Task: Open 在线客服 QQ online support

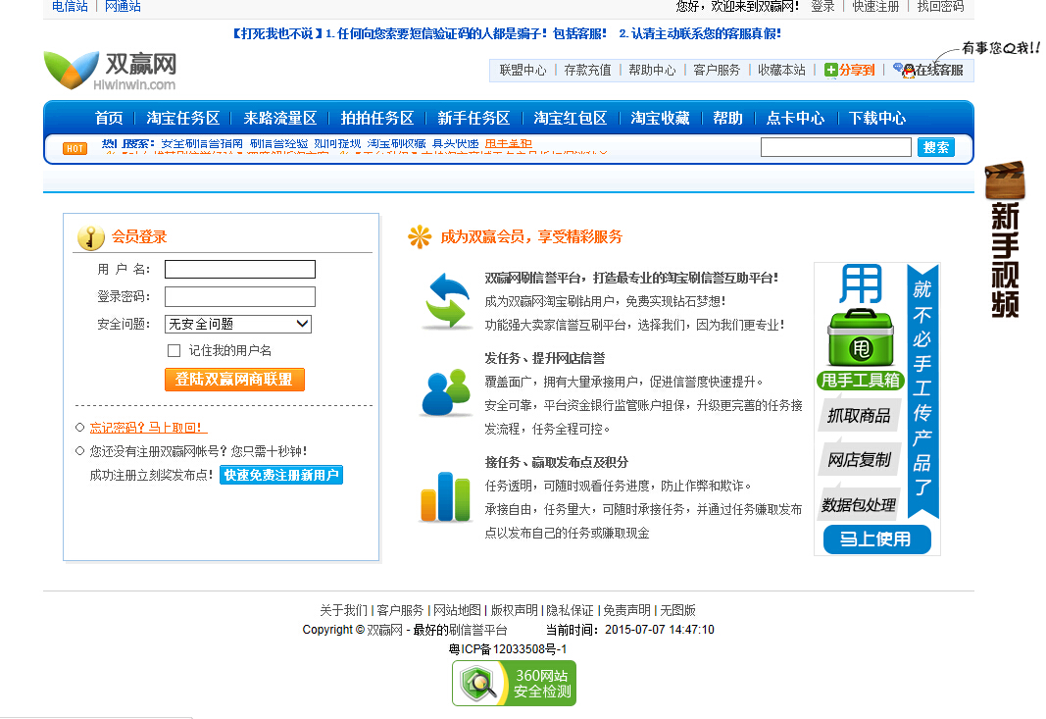Action: click(928, 70)
